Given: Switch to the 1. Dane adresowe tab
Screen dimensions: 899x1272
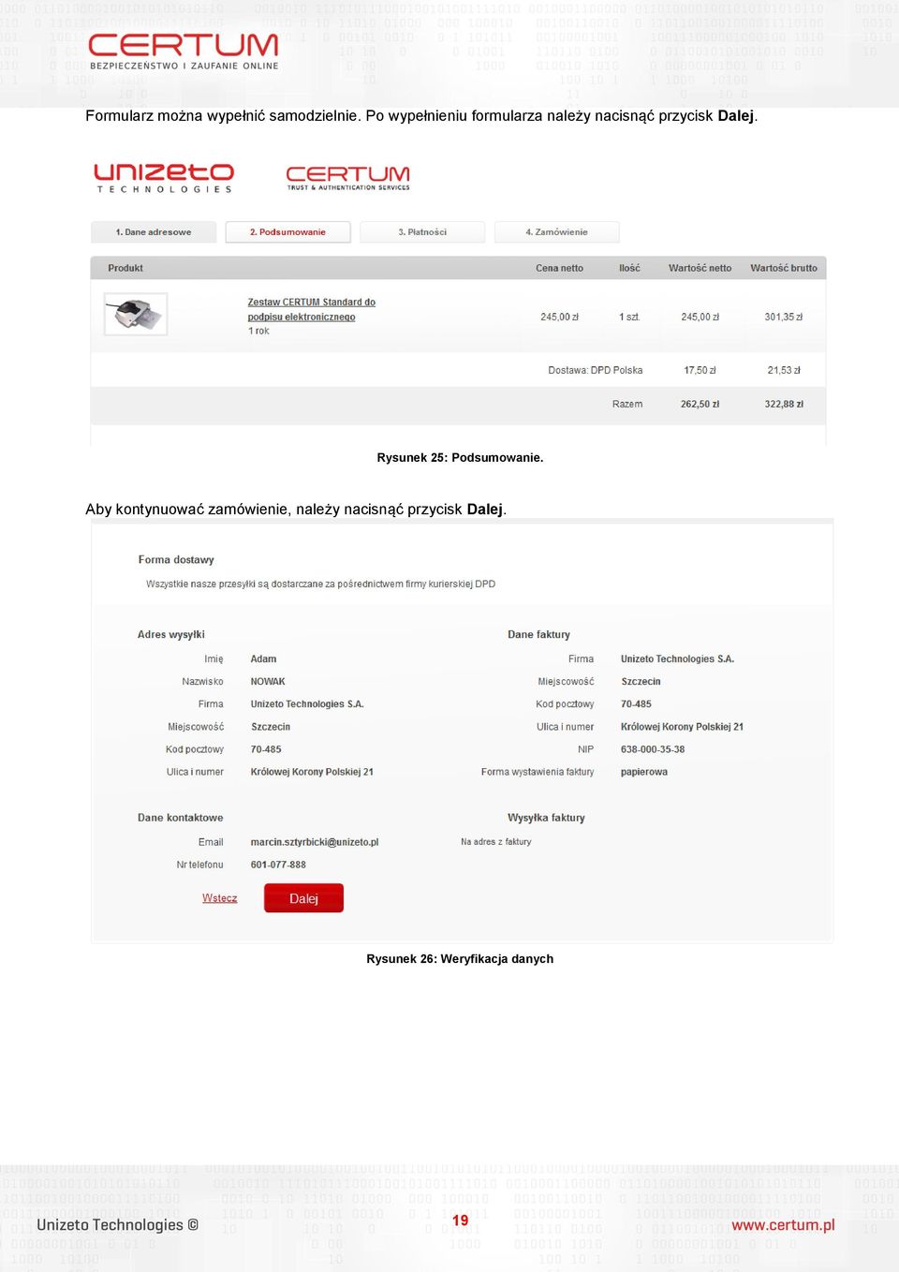Looking at the screenshot, I should coord(154,232).
